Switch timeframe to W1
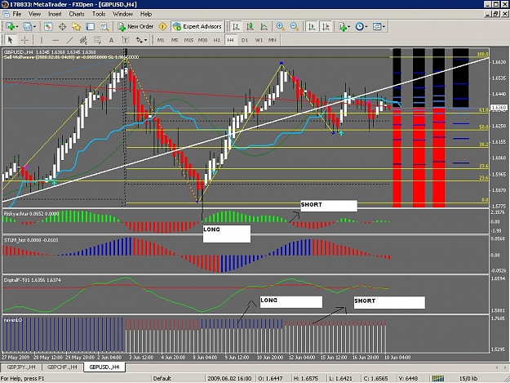This screenshot has height=383, width=510. [259, 40]
